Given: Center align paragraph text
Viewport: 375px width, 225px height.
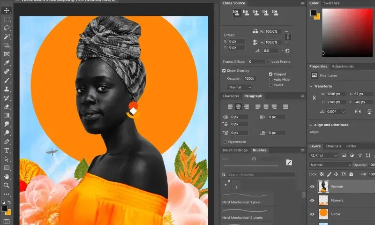Looking at the screenshot, I should 238,107.
